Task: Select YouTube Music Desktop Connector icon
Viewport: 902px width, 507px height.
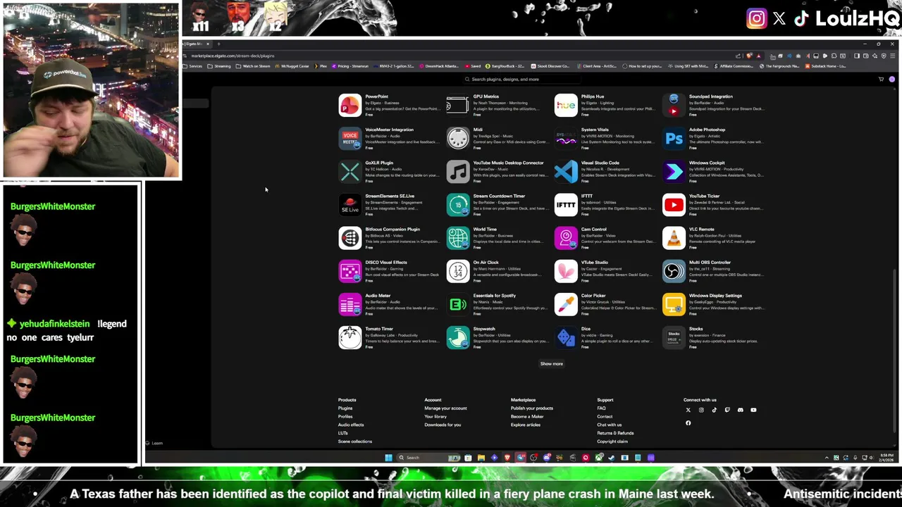Action: tap(457, 171)
